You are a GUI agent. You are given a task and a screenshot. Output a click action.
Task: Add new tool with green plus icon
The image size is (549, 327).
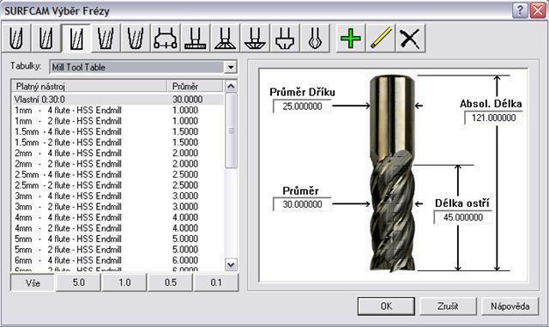point(351,39)
